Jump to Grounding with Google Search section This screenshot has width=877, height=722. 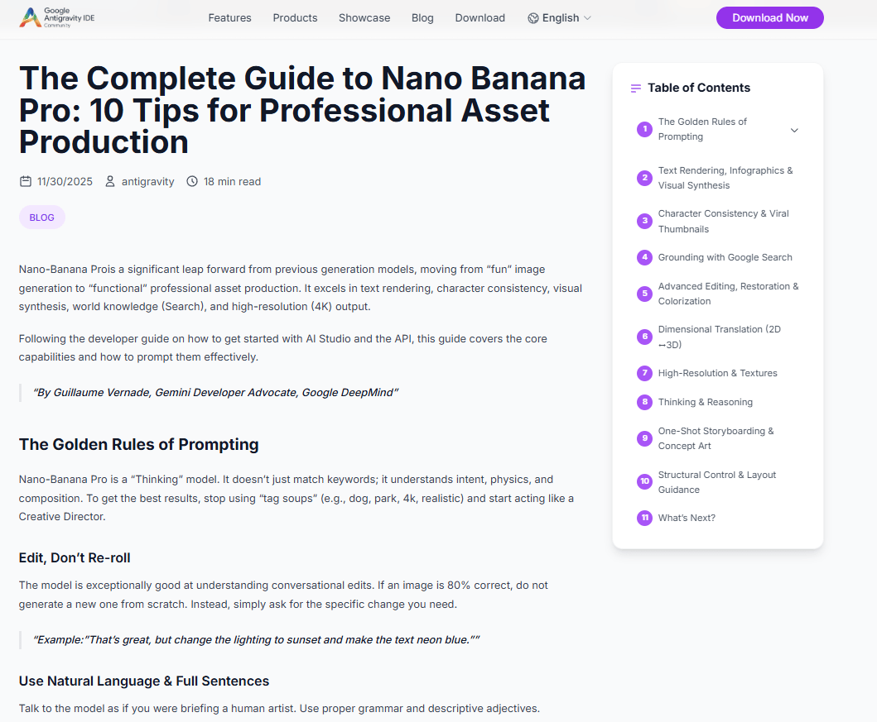(725, 257)
